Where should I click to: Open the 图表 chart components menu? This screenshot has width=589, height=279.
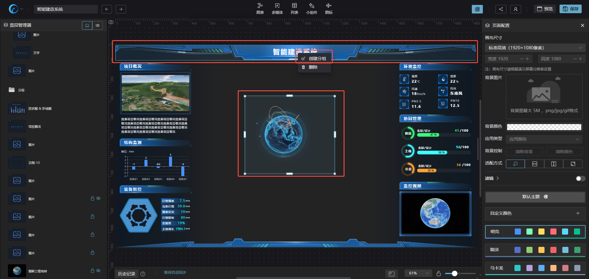point(260,9)
